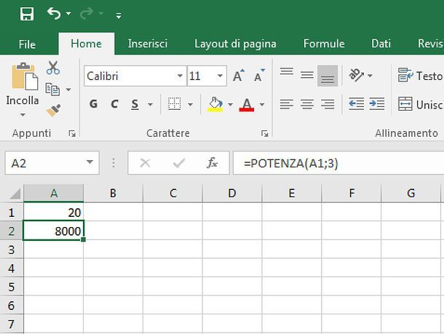Click the Increase Font Size icon
Viewport: 444px width, 334px height.
[x=239, y=76]
